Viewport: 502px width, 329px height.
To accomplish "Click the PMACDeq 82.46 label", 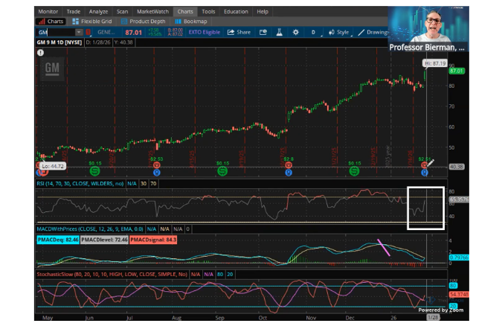I will 57,239.
